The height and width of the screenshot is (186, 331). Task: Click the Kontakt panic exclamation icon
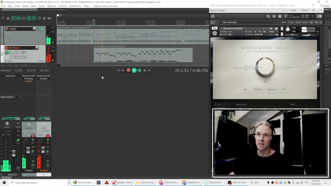click(x=312, y=16)
